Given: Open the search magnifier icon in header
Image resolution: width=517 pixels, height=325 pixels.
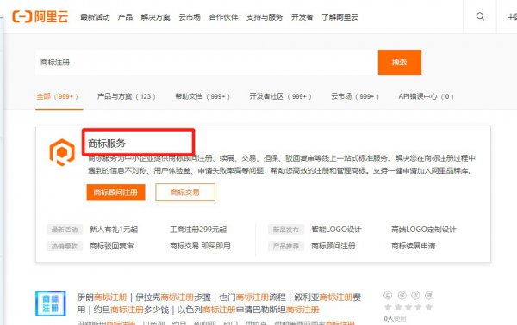Looking at the screenshot, I should [x=480, y=16].
